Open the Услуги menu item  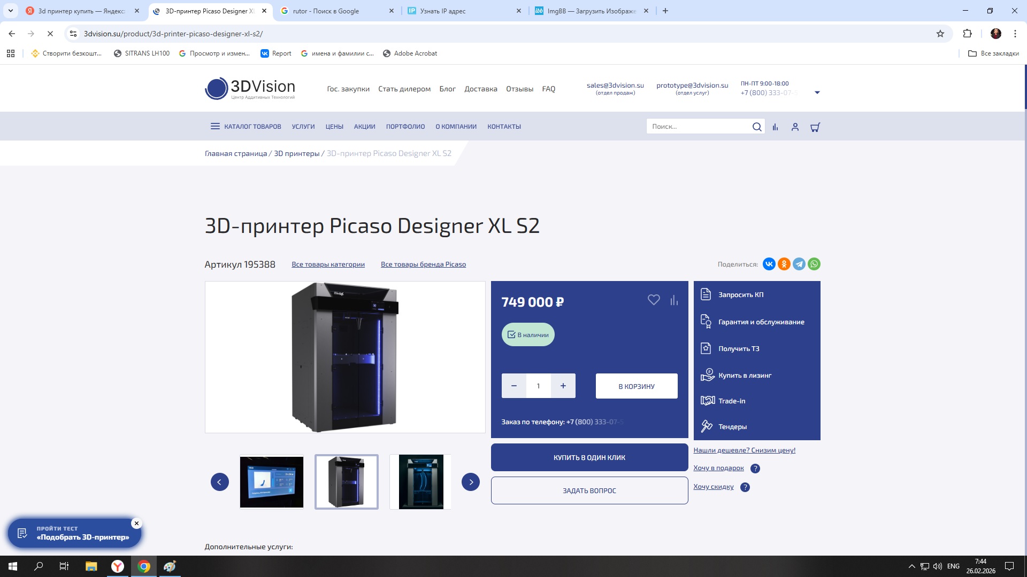(303, 127)
